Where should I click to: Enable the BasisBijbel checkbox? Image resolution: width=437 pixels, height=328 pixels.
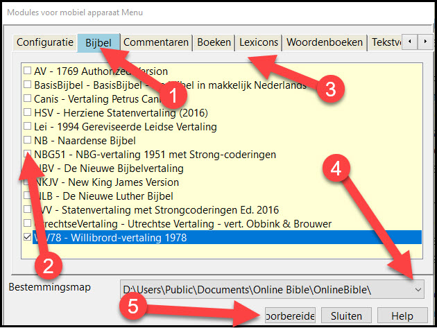pyautogui.click(x=27, y=84)
